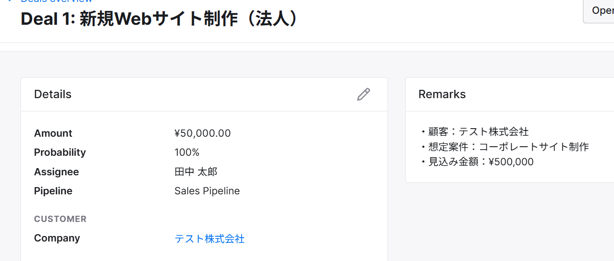Click the Pipeline field label

[x=53, y=191]
